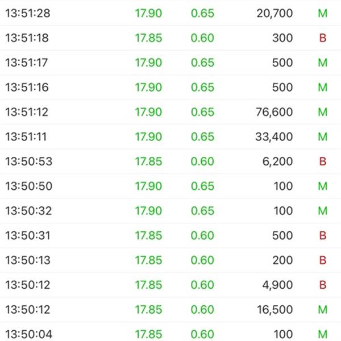This screenshot has width=341, height=341.
Task: Select the 13:51:16 trade row
Action: pyautogui.click(x=170, y=87)
